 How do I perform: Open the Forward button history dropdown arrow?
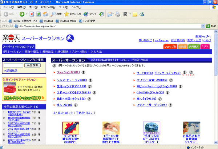pyautogui.click(x=27, y=14)
